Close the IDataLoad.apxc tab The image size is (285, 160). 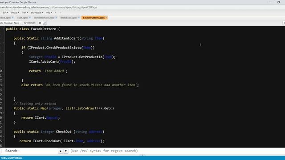click(79, 17)
